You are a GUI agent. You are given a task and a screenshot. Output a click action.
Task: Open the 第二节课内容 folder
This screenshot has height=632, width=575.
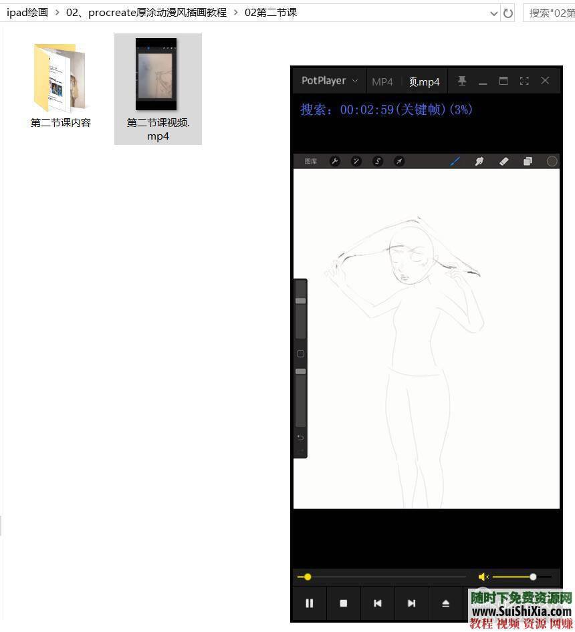click(x=60, y=77)
